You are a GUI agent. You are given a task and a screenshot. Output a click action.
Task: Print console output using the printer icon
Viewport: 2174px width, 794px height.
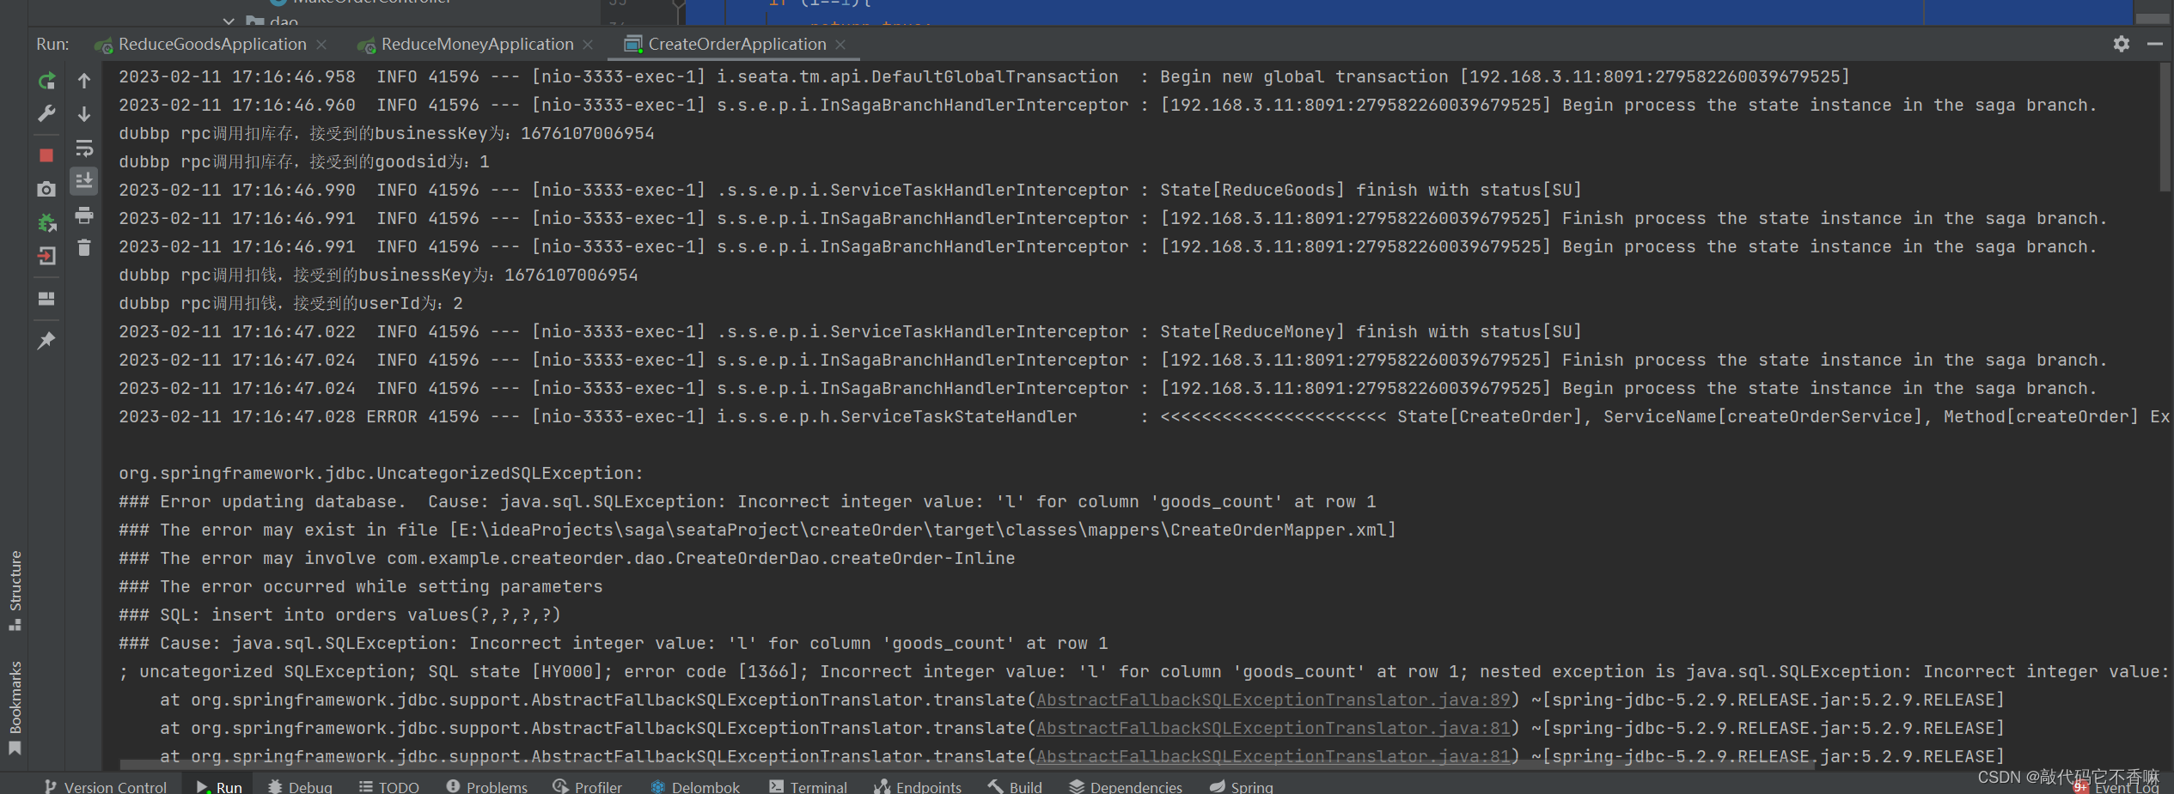point(84,215)
